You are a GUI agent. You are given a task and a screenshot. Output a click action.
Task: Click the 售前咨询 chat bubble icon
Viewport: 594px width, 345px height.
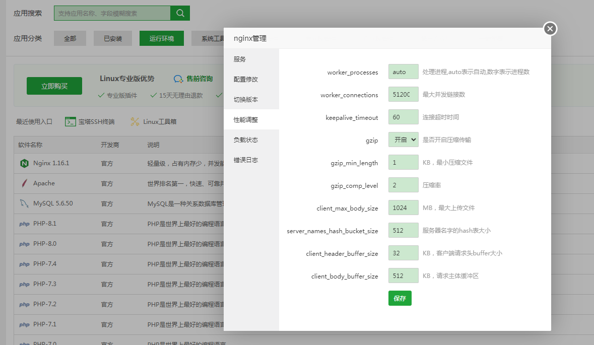[178, 79]
